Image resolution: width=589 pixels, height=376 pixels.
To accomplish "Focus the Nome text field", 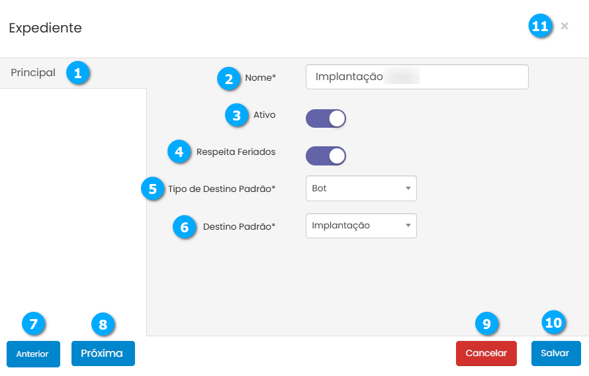I will 417,77.
